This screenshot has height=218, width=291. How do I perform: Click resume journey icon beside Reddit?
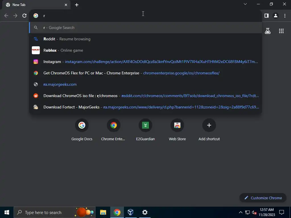36,39
